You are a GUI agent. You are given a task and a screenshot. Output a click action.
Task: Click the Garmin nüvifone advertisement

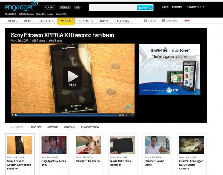170,69
